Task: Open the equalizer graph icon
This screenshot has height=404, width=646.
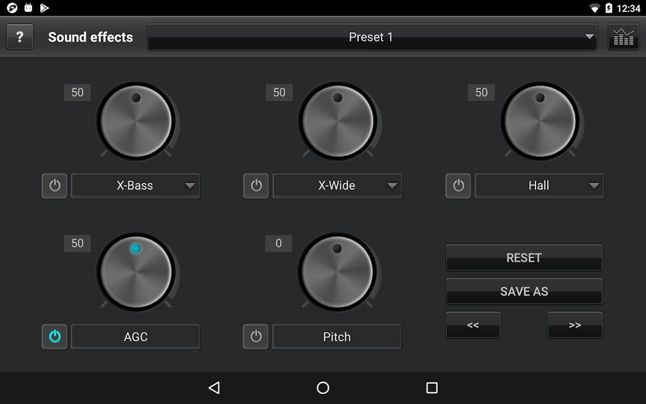Action: pyautogui.click(x=623, y=37)
